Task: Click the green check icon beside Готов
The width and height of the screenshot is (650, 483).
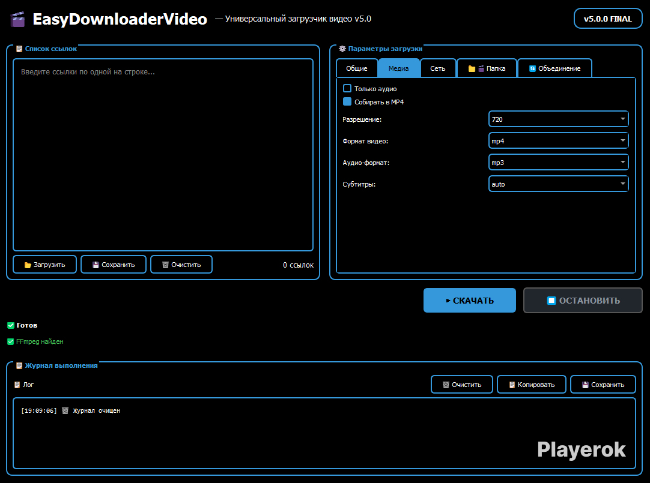Action: (x=11, y=325)
